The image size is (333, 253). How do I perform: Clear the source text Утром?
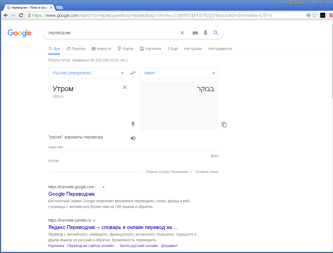[125, 87]
